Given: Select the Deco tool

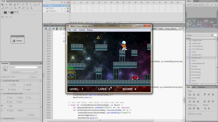Looking at the screenshot, I should click(x=6, y=8).
